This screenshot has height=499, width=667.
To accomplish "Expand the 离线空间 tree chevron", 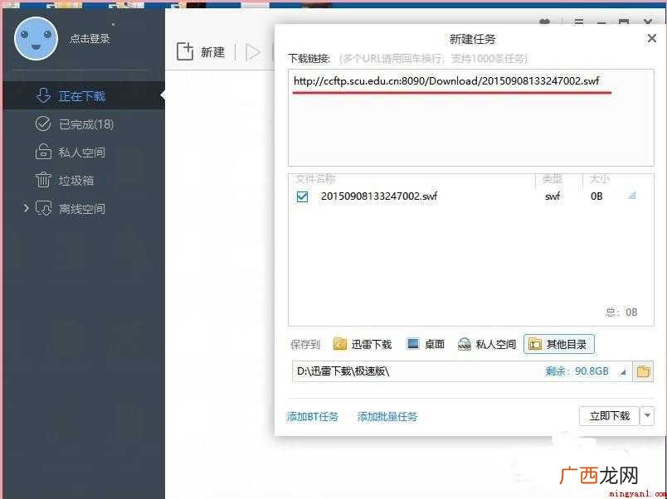I will coord(26,208).
